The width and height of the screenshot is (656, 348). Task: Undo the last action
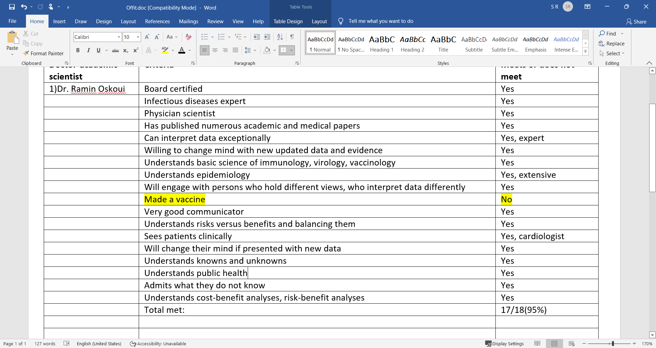(24, 7)
